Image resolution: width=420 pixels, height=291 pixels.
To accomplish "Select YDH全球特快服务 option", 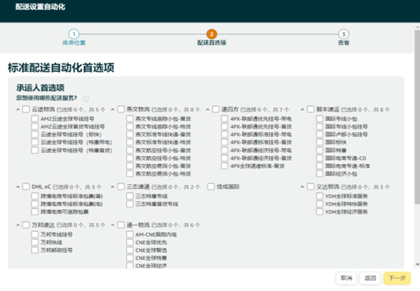I will click(x=320, y=203).
